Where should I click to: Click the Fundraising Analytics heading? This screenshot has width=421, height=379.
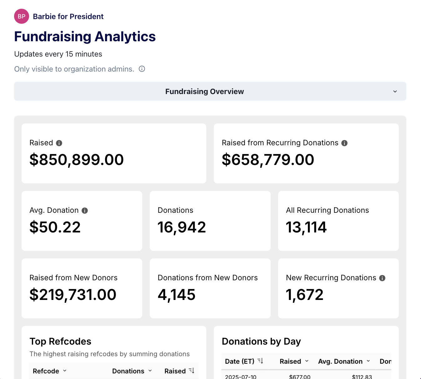click(85, 37)
